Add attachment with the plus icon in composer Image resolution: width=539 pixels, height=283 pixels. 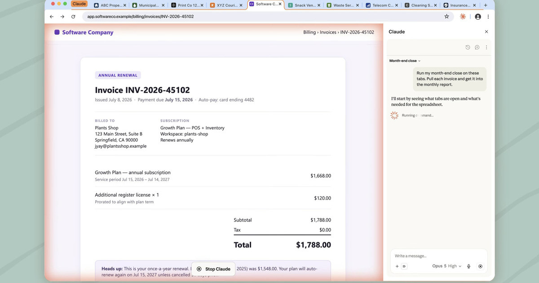click(397, 266)
